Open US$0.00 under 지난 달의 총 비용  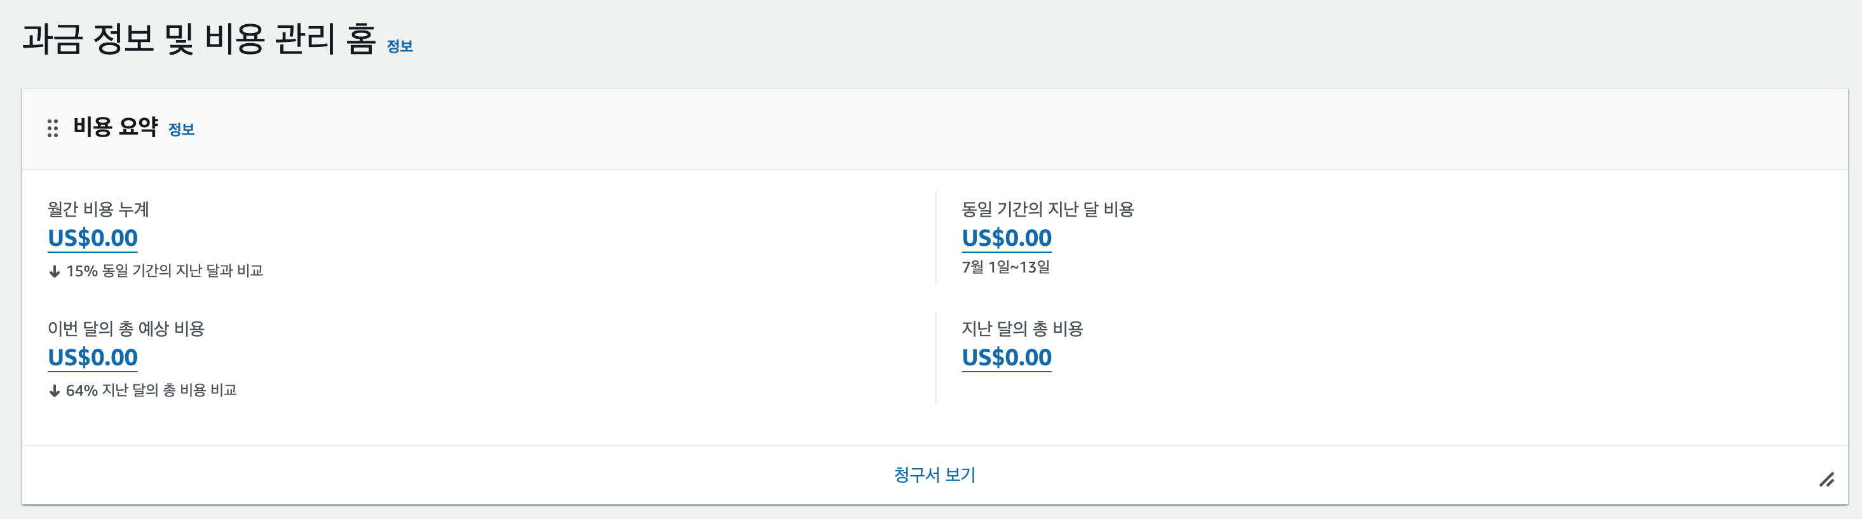(1006, 357)
